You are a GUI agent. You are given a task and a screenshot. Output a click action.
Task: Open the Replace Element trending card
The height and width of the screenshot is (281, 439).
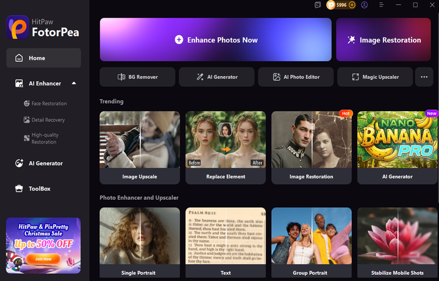point(226,147)
